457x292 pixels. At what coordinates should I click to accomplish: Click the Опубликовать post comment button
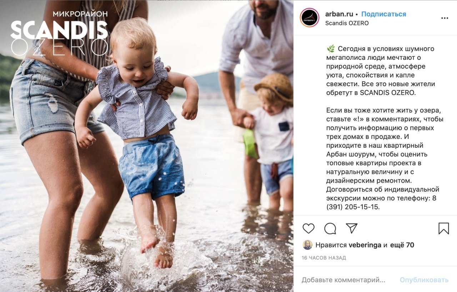point(424,280)
